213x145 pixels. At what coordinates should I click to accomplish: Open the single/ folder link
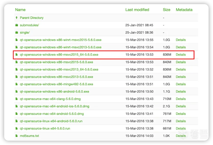(x=25, y=32)
